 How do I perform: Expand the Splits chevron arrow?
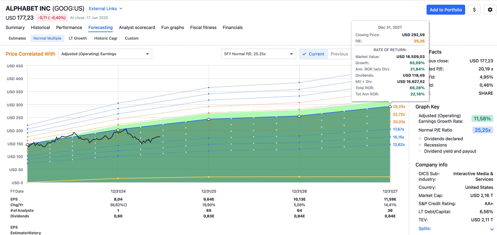(x=492, y=229)
